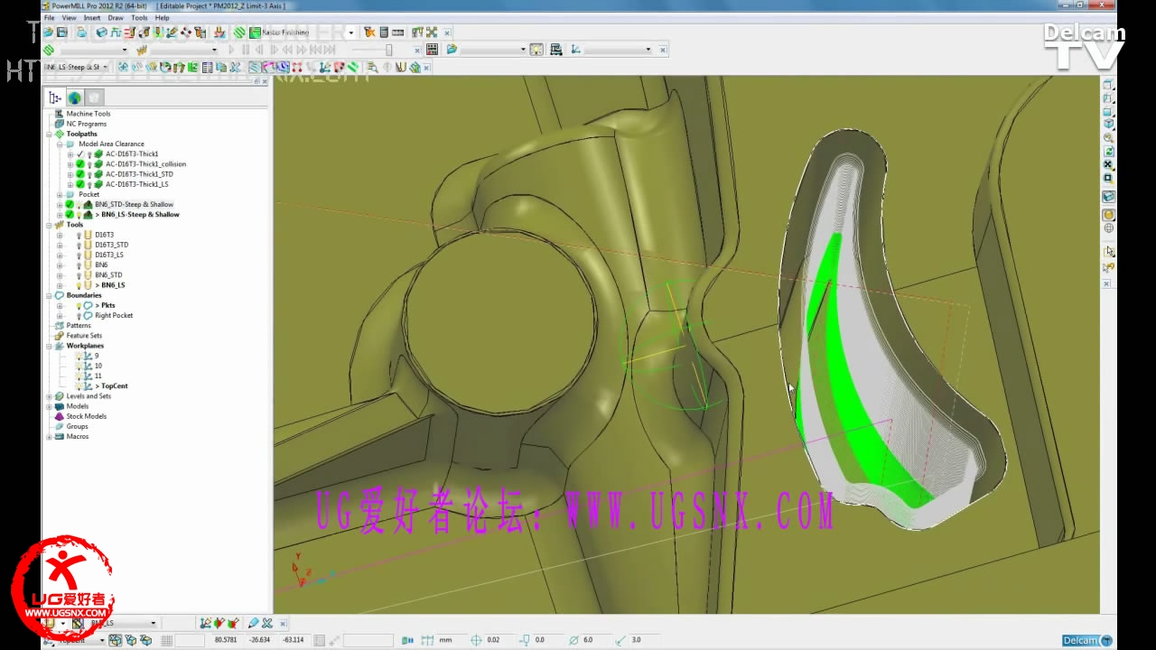Open the Raster Finishing strategy dropdown
This screenshot has width=1156, height=650.
pyautogui.click(x=350, y=32)
